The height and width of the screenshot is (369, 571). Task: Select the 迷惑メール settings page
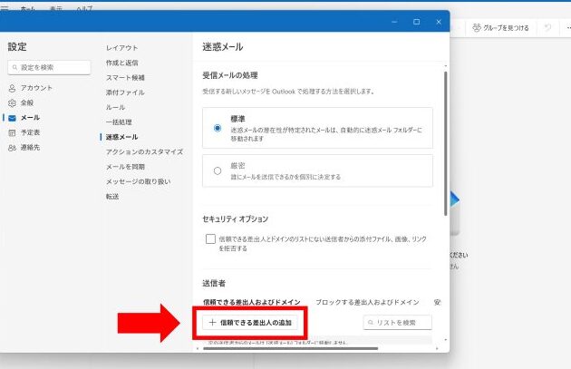[x=122, y=137]
